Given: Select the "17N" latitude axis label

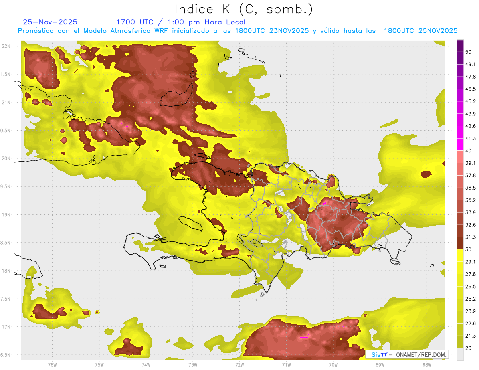Looking at the screenshot, I should [6, 327].
